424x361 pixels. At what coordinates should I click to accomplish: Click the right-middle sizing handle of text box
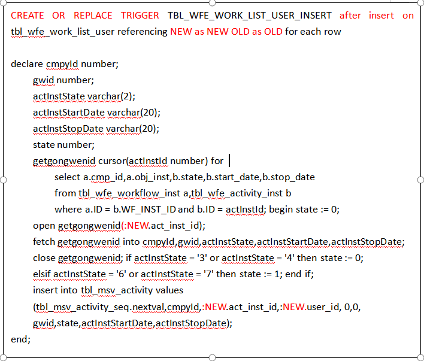(x=420, y=180)
